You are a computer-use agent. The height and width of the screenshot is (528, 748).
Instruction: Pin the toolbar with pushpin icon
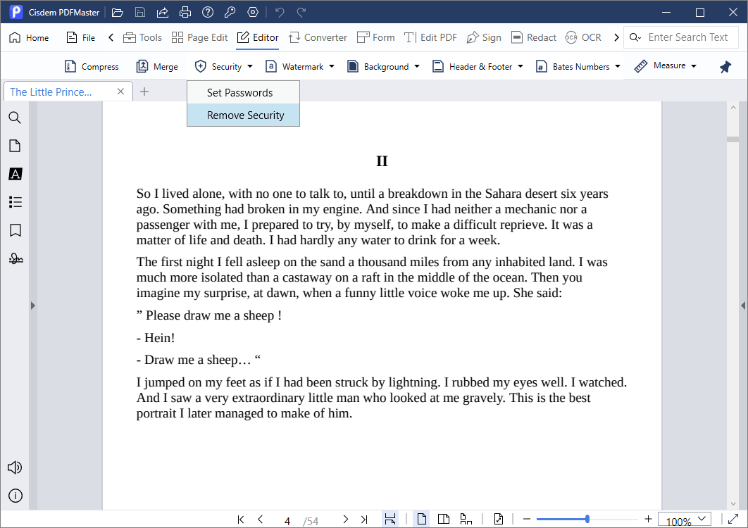coord(725,67)
